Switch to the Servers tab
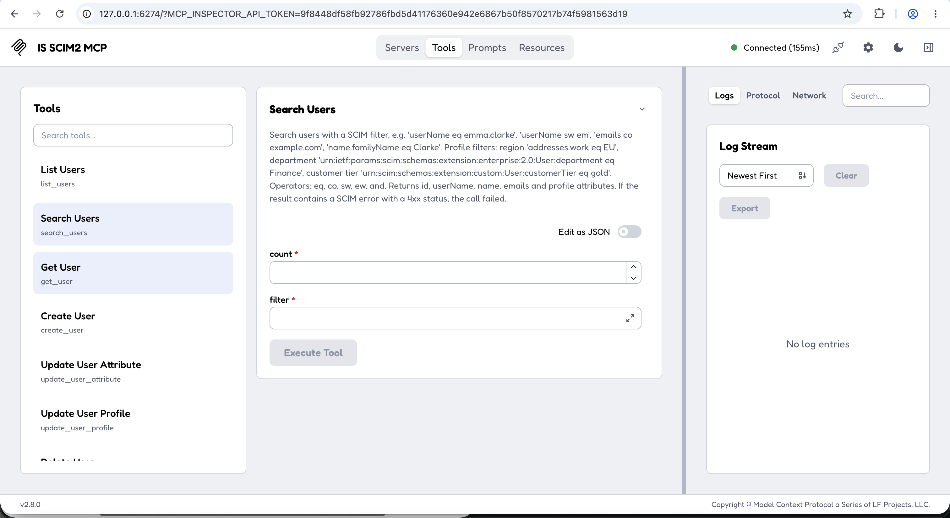This screenshot has width=950, height=518. coord(401,47)
